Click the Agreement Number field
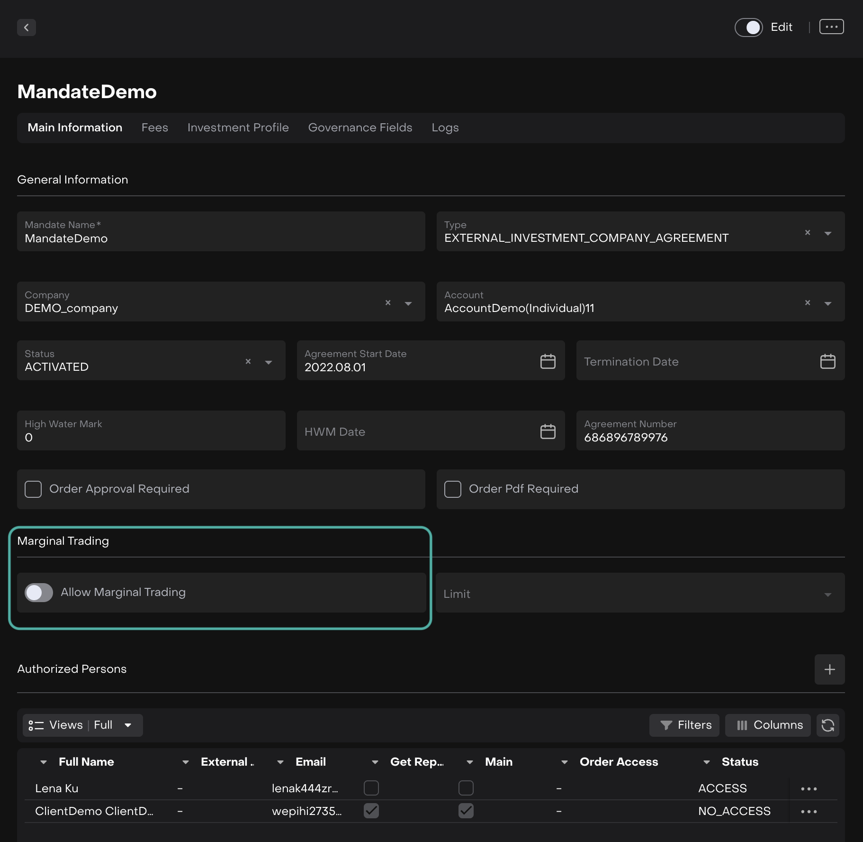Screen dimensions: 863x842 710,431
